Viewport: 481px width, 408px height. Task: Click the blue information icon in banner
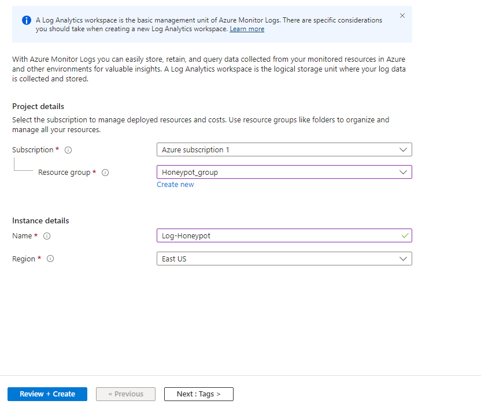pyautogui.click(x=27, y=20)
